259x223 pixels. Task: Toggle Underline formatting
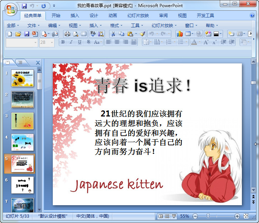[x=80, y=42]
